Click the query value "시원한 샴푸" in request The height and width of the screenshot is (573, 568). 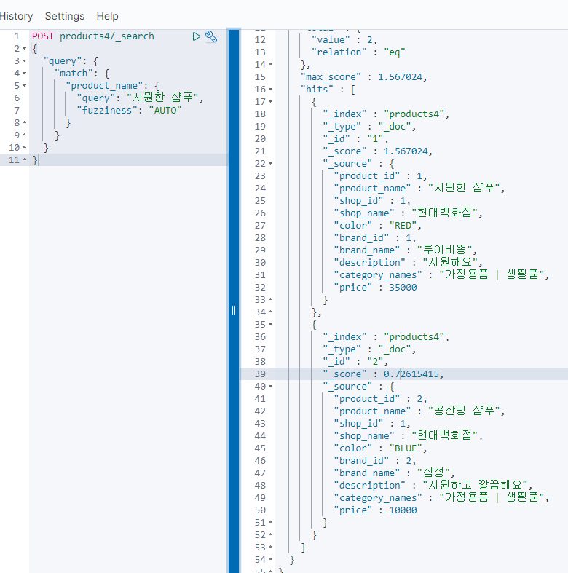pyautogui.click(x=164, y=98)
